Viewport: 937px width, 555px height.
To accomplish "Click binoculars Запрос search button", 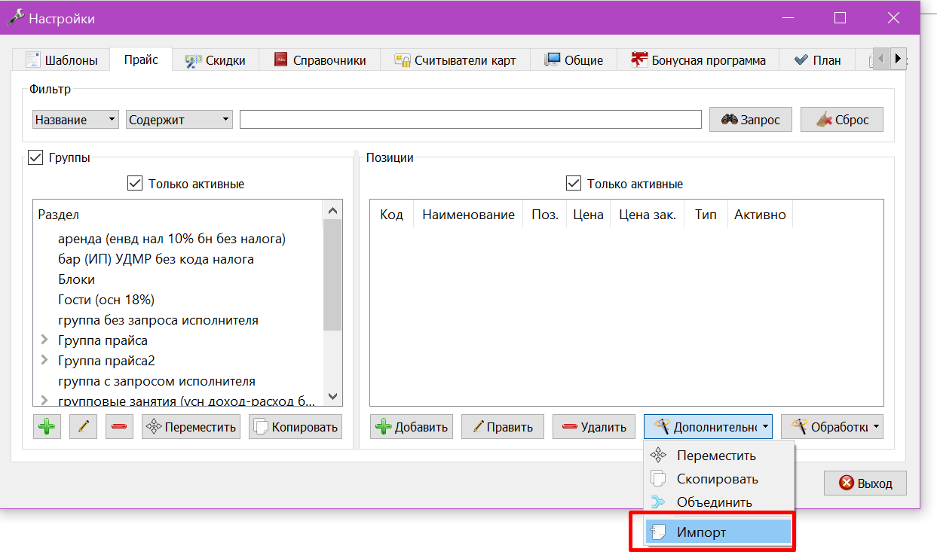I will pyautogui.click(x=750, y=120).
